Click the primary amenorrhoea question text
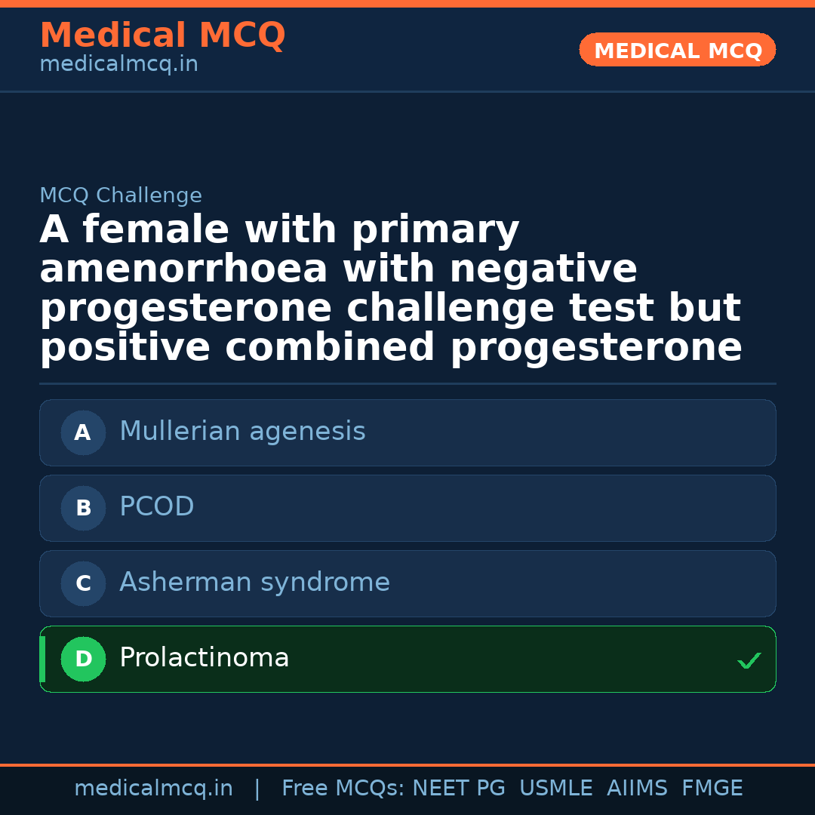Image resolution: width=815 pixels, height=815 pixels. [x=391, y=289]
